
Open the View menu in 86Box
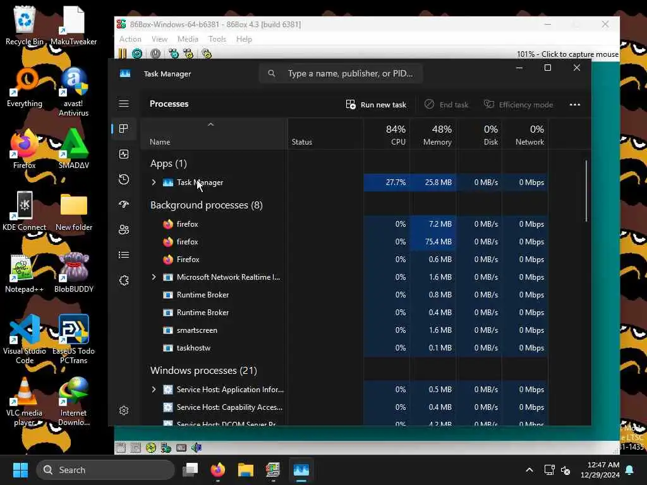coord(159,39)
